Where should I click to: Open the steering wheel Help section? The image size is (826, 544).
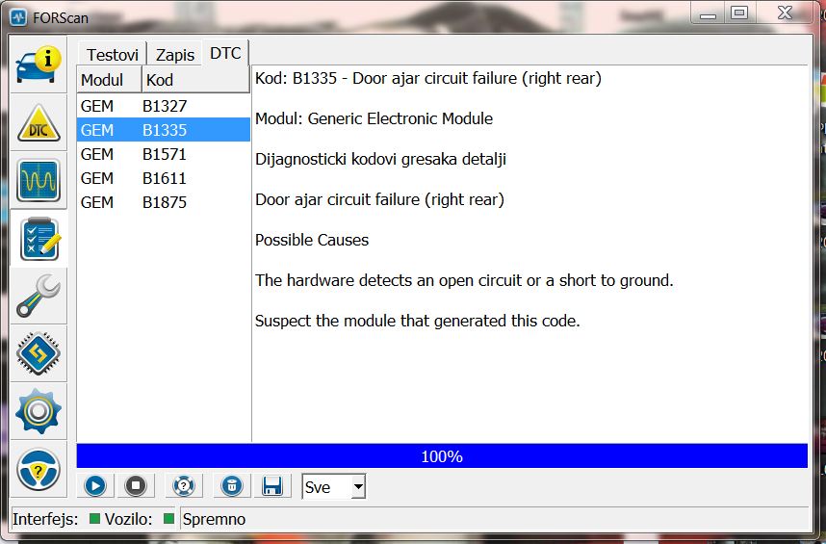[x=39, y=469]
